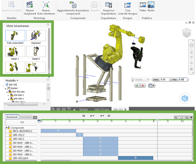Screen dimensions: 196x164
Task: Click the 200-351:2 tweak action bar
Action: coord(79,135)
